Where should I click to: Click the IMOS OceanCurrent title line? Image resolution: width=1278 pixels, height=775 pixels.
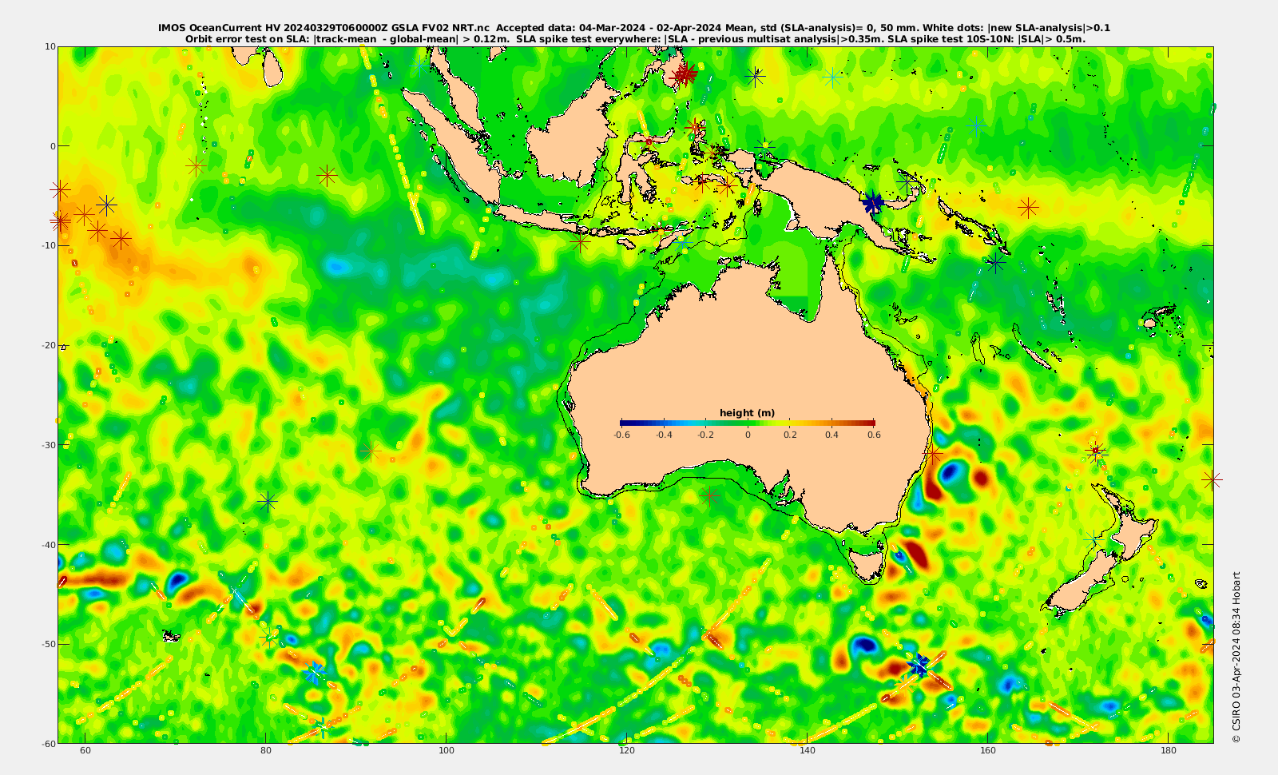tap(634, 28)
